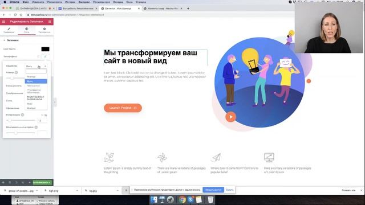The height and width of the screenshot is (205, 365).
Task: Open the Elementor hamburger menu
Action: click(3, 22)
